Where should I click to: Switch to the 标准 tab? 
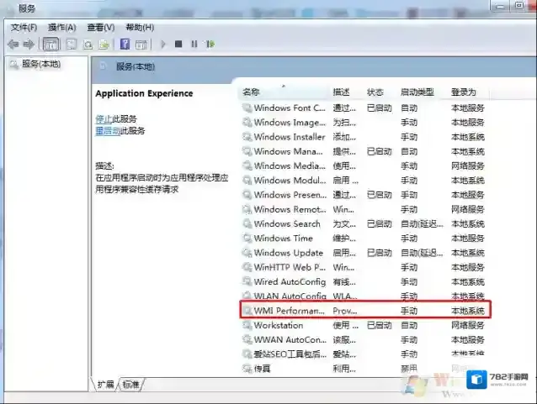tap(130, 385)
